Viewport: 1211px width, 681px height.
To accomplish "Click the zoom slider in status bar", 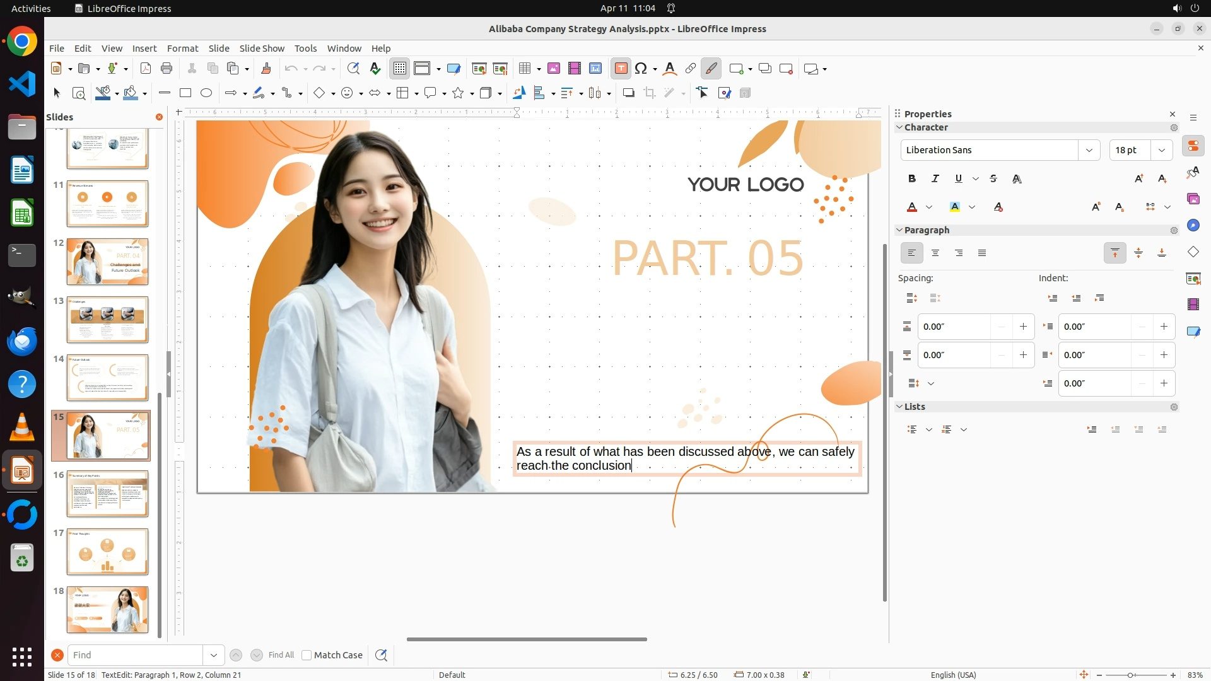I will click(x=1130, y=675).
